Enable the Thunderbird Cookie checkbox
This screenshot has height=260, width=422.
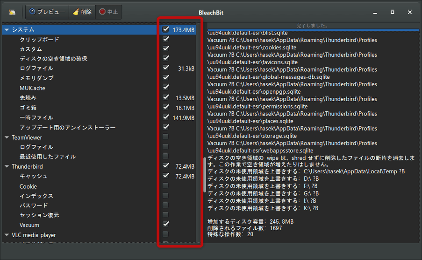165,185
